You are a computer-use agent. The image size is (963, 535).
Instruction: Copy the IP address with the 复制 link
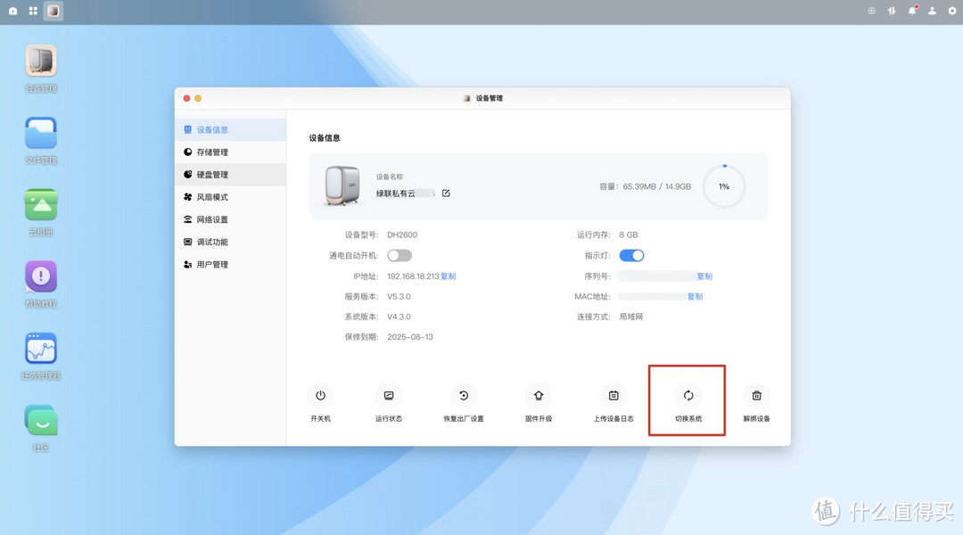[x=448, y=276]
